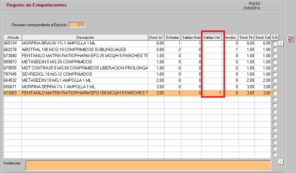
Task: Click the Salidas Hum column header
Action: click(x=191, y=37)
